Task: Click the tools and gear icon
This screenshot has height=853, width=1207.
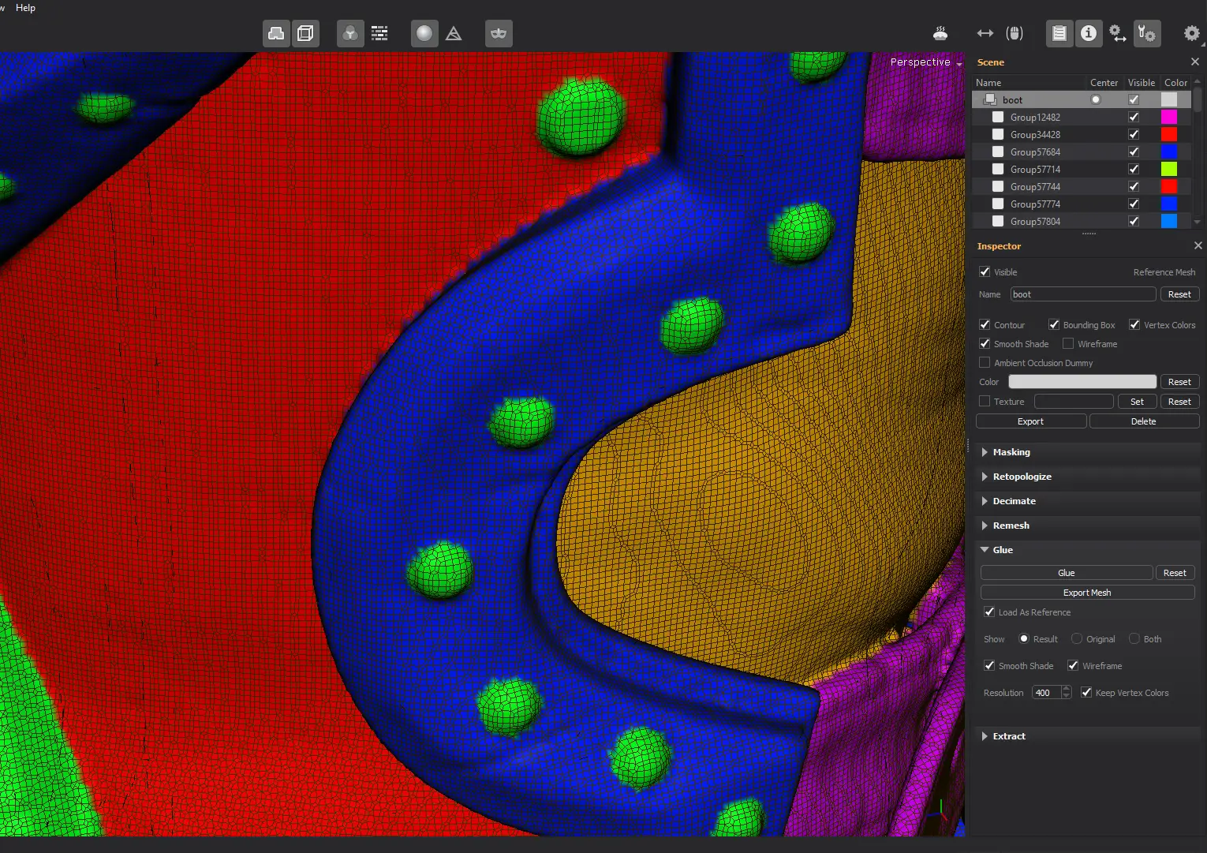Action: pos(1147,33)
